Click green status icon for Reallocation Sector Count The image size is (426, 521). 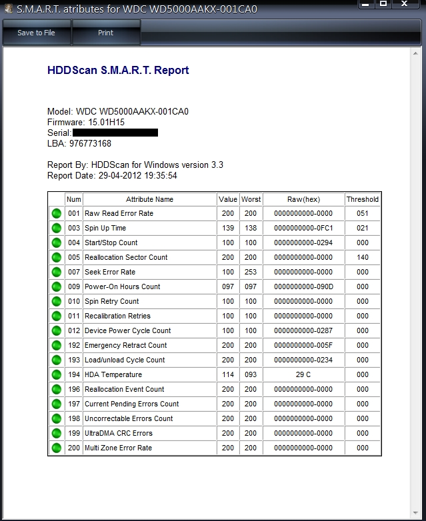pyautogui.click(x=57, y=257)
